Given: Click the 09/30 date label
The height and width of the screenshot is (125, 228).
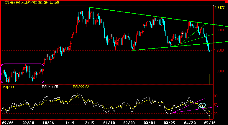Looking at the screenshot, I should [28, 123].
